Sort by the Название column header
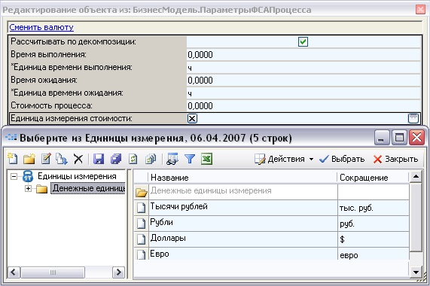The height and width of the screenshot is (286, 430). 242,178
